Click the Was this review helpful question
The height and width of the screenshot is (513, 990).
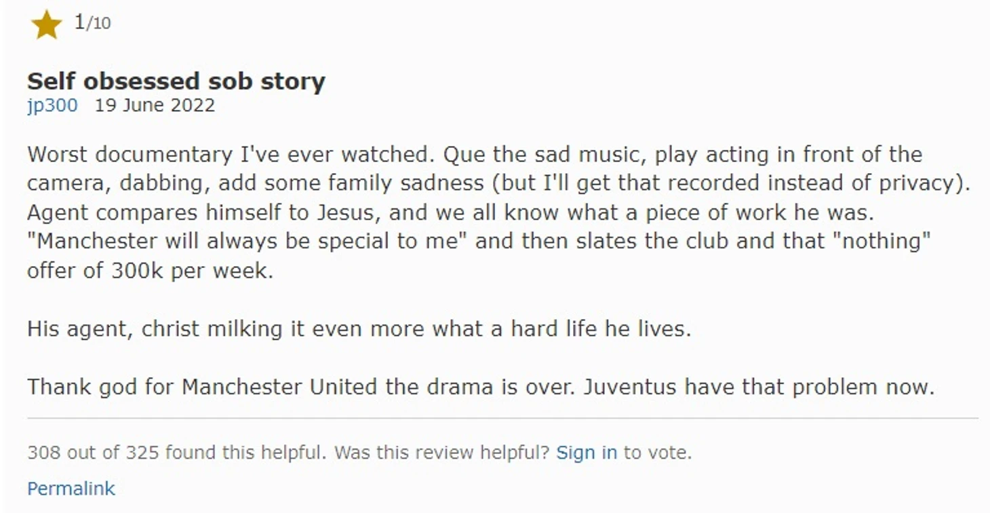point(442,453)
